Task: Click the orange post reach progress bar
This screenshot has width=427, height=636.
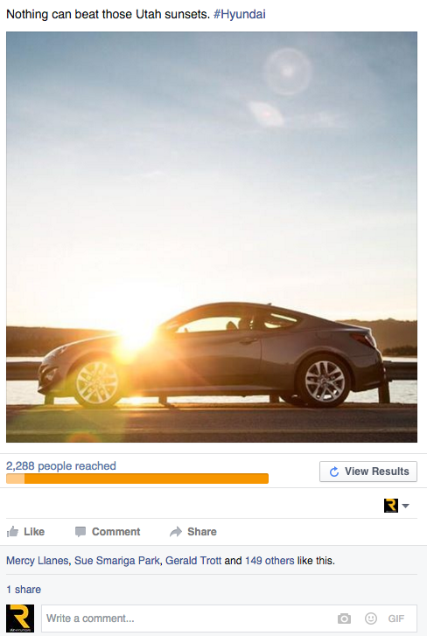Action: [137, 479]
